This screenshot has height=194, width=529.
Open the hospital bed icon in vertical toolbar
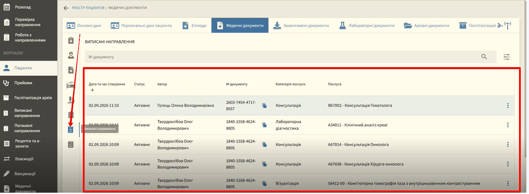coord(71,85)
